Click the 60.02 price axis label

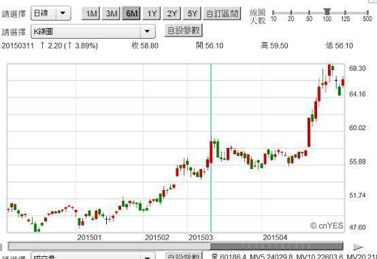pos(357,127)
